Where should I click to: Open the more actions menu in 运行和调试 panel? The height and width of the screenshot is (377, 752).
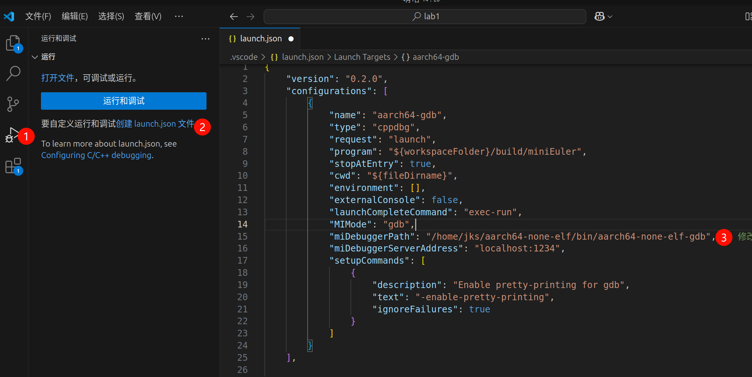pyautogui.click(x=205, y=38)
